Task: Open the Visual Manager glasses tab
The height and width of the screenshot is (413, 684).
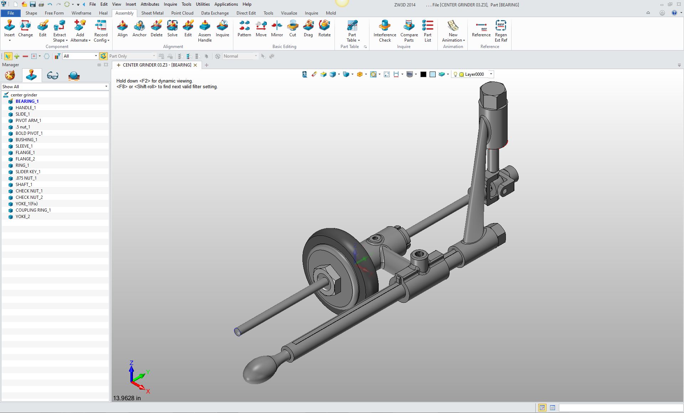Action: pyautogui.click(x=52, y=76)
